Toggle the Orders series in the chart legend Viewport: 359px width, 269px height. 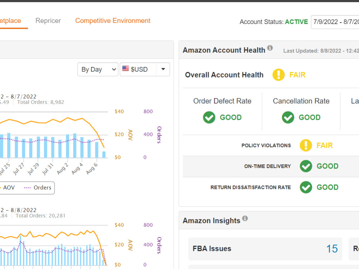tap(42, 188)
